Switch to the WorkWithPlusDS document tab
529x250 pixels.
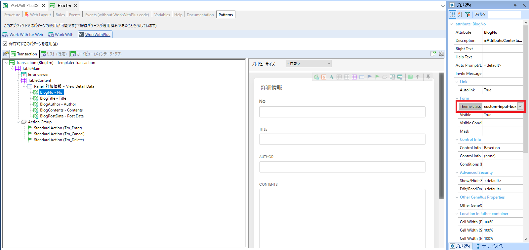(x=24, y=6)
